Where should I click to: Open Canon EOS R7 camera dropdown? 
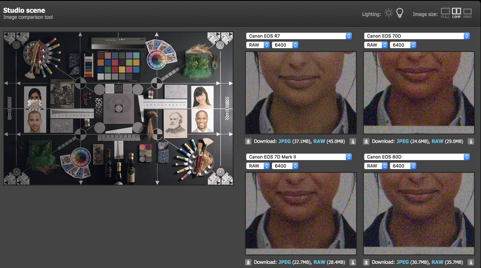click(299, 36)
